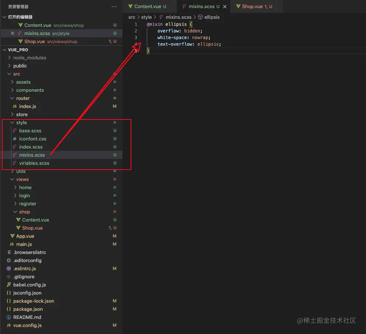Expand the node_modules folder

[x=9, y=58]
